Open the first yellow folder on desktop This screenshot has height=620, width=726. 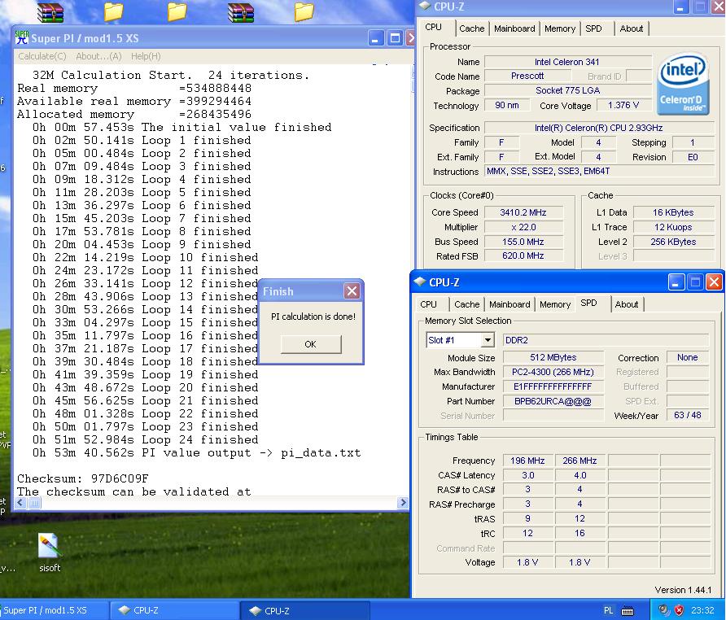click(113, 11)
